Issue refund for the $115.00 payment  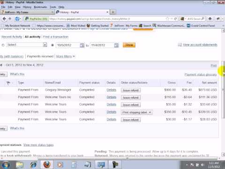point(131,98)
